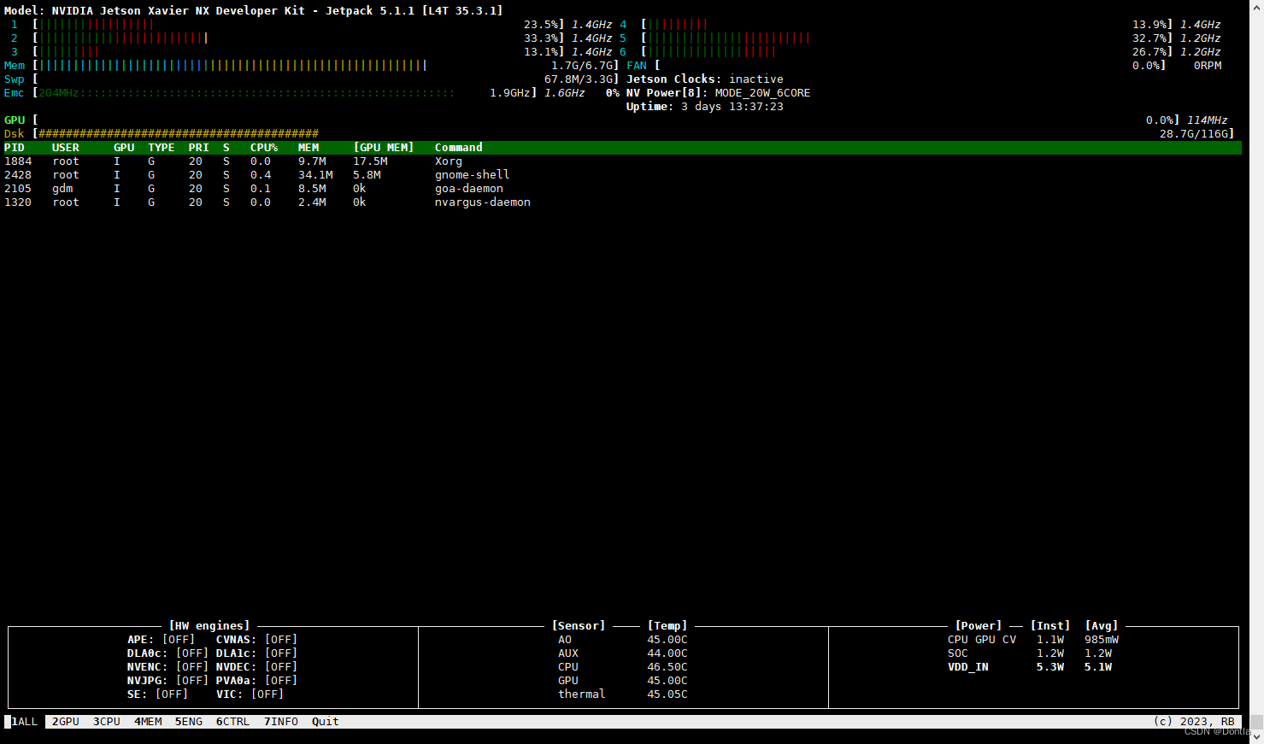1264x744 pixels.
Task: Go to the 6CTRL tab
Action: point(233,722)
